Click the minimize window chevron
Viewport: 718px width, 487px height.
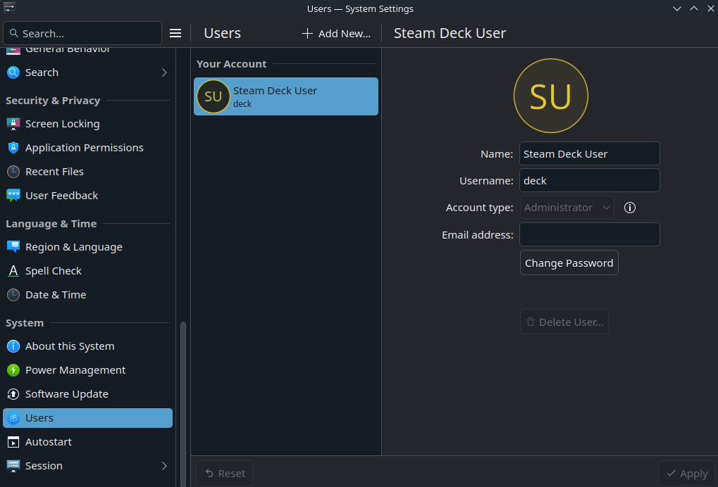[677, 8]
